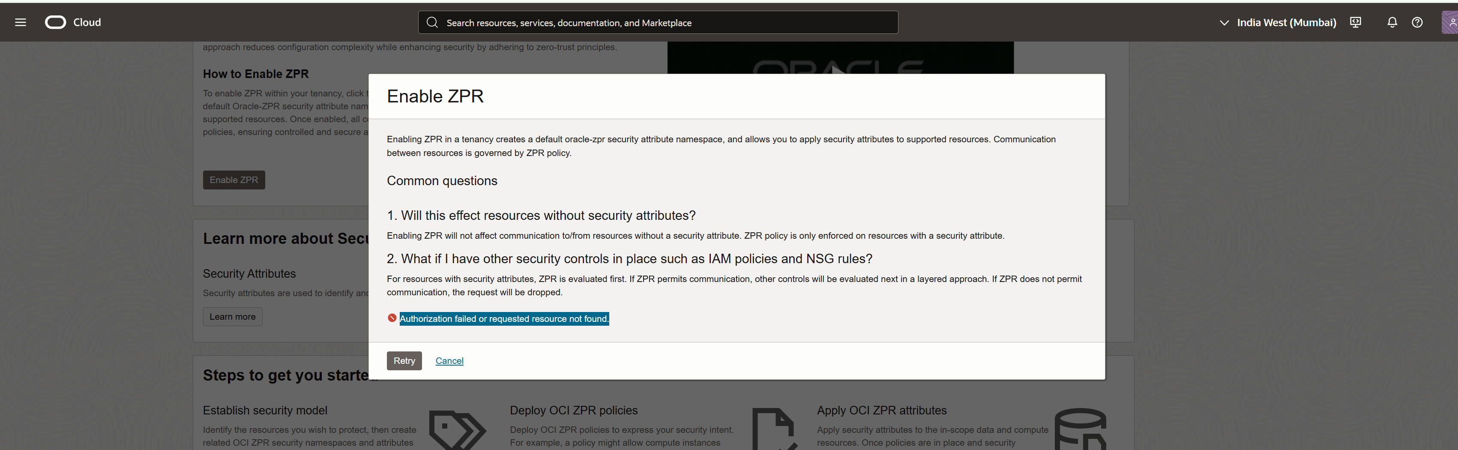The height and width of the screenshot is (450, 1458).
Task: Open the notifications bell
Action: 1392,23
